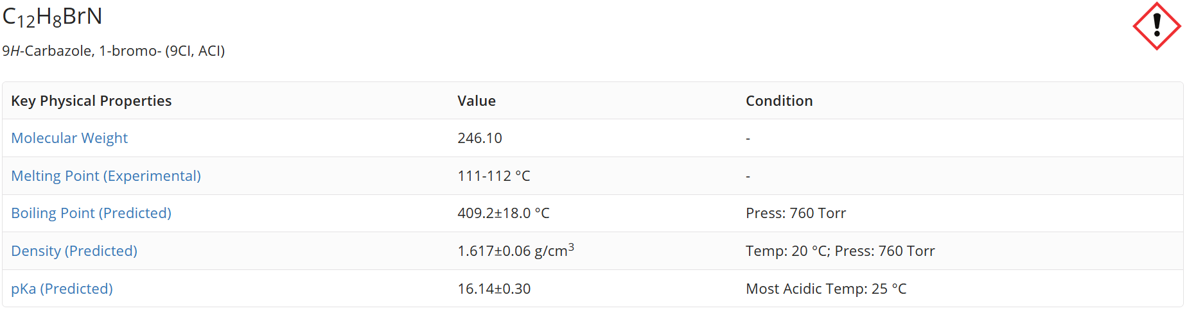Open pKa (Predicted) link
Viewport: 1187px width, 313px height.
click(x=62, y=289)
